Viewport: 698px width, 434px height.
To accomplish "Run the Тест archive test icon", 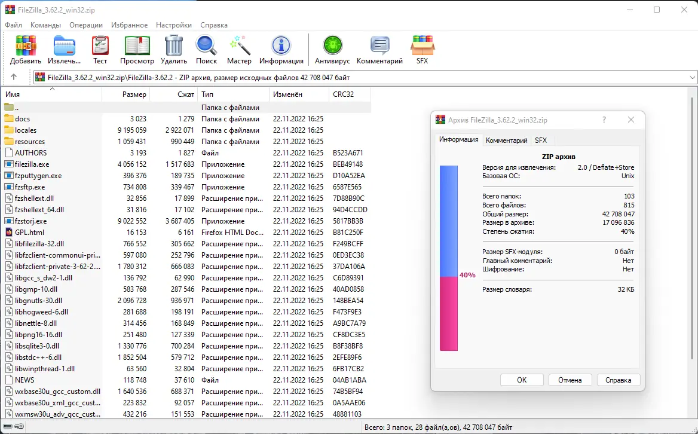I will click(100, 45).
